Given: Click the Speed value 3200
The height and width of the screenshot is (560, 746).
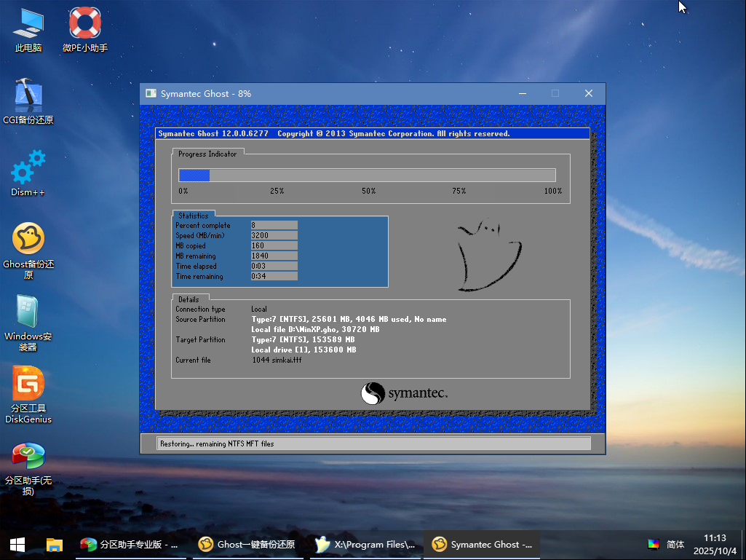Looking at the screenshot, I should pos(274,235).
